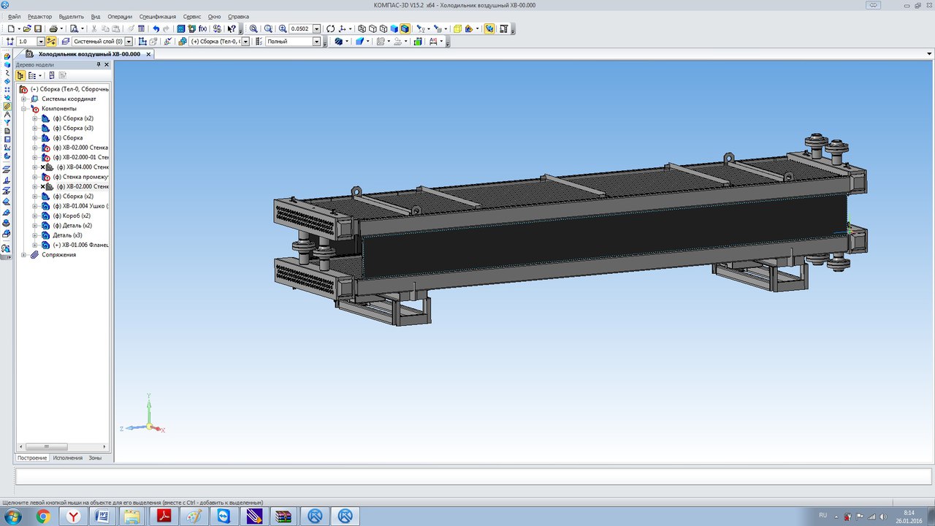Toggle the highlighted snapping button beside step field

[50, 42]
